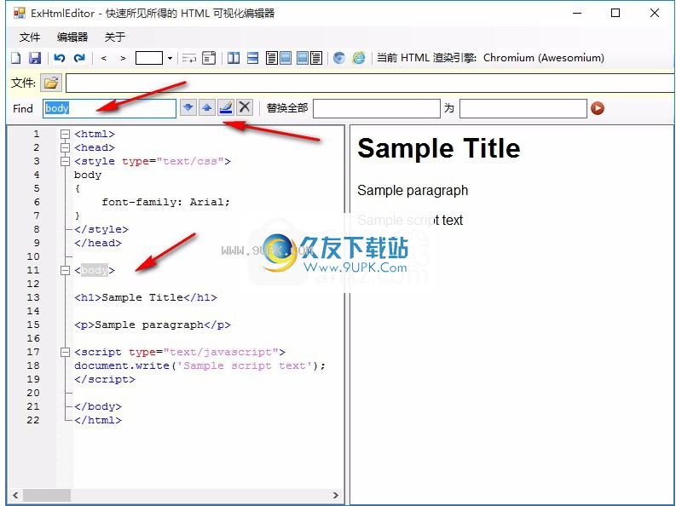Toggle highlight all matches marker icon
676x506 pixels.
226,107
